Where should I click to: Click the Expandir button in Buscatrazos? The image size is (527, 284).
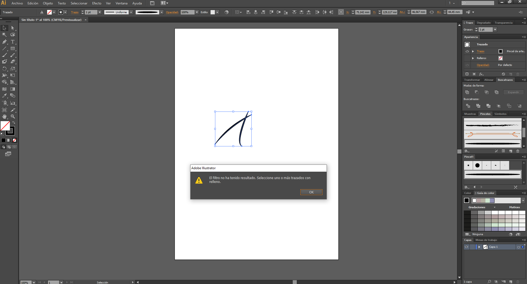tap(514, 92)
